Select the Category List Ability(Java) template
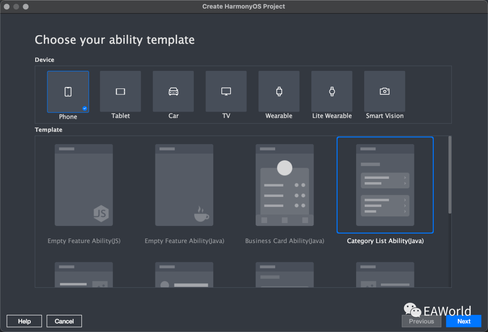488x332 pixels. [385, 185]
